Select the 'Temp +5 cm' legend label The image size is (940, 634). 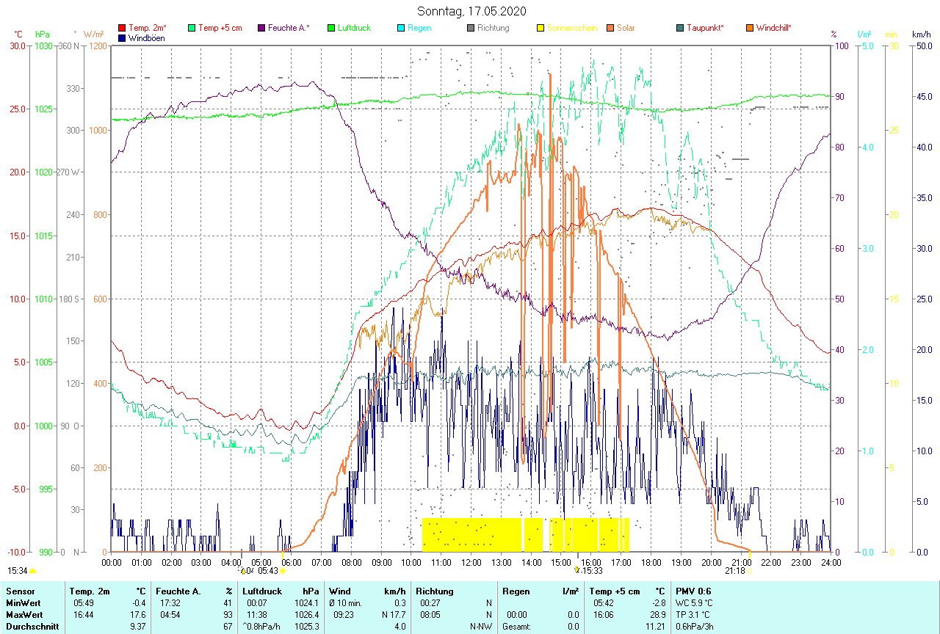click(220, 28)
